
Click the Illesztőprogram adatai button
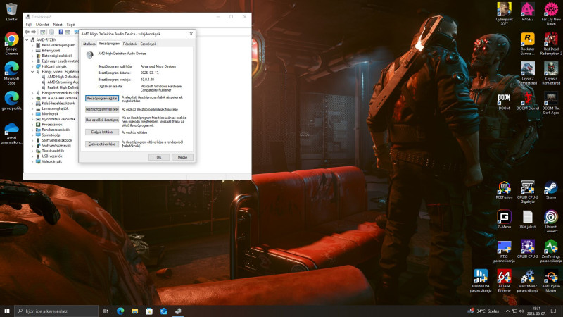(x=102, y=98)
